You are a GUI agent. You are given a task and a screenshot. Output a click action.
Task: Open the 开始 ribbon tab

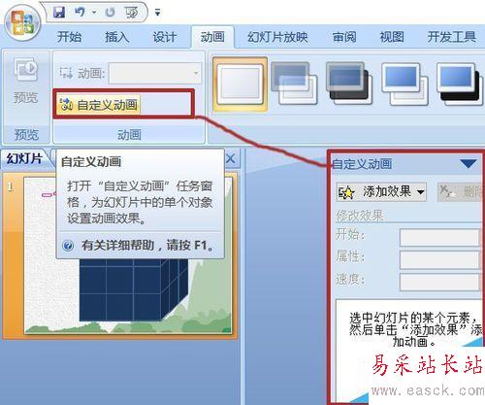click(x=69, y=37)
